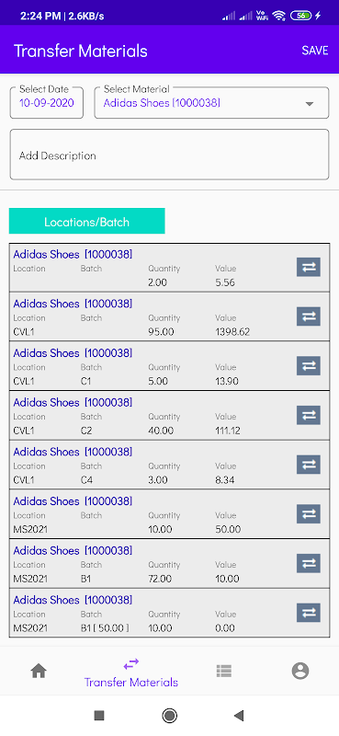Select the Adidas Shoes CVL1 C2 row title
Screen dimensions: 339x736
click(73, 402)
